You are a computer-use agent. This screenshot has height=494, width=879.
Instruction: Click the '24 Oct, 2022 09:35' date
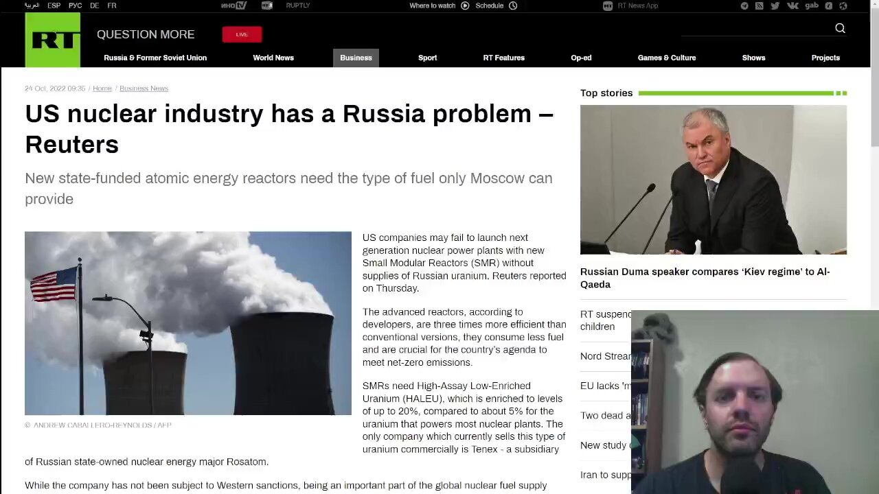pyautogui.click(x=55, y=89)
